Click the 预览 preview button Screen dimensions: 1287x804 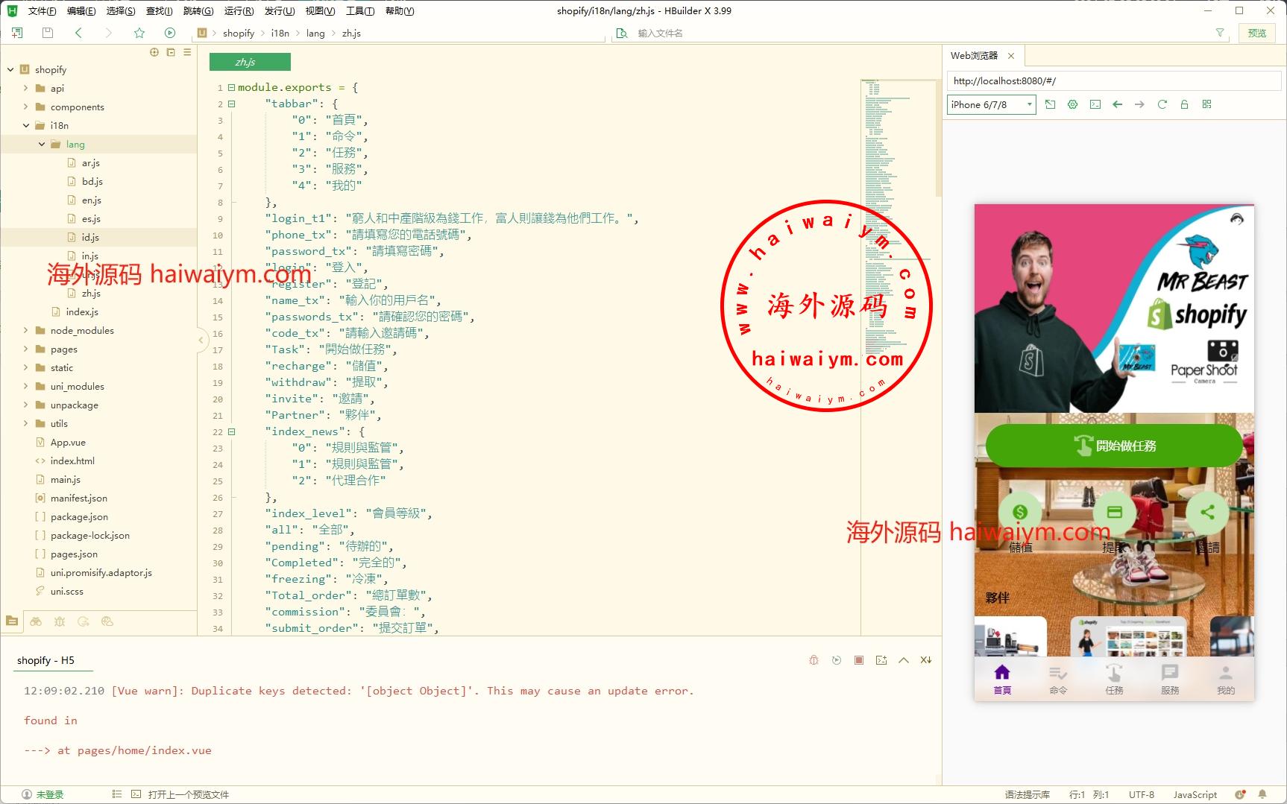(x=1256, y=33)
